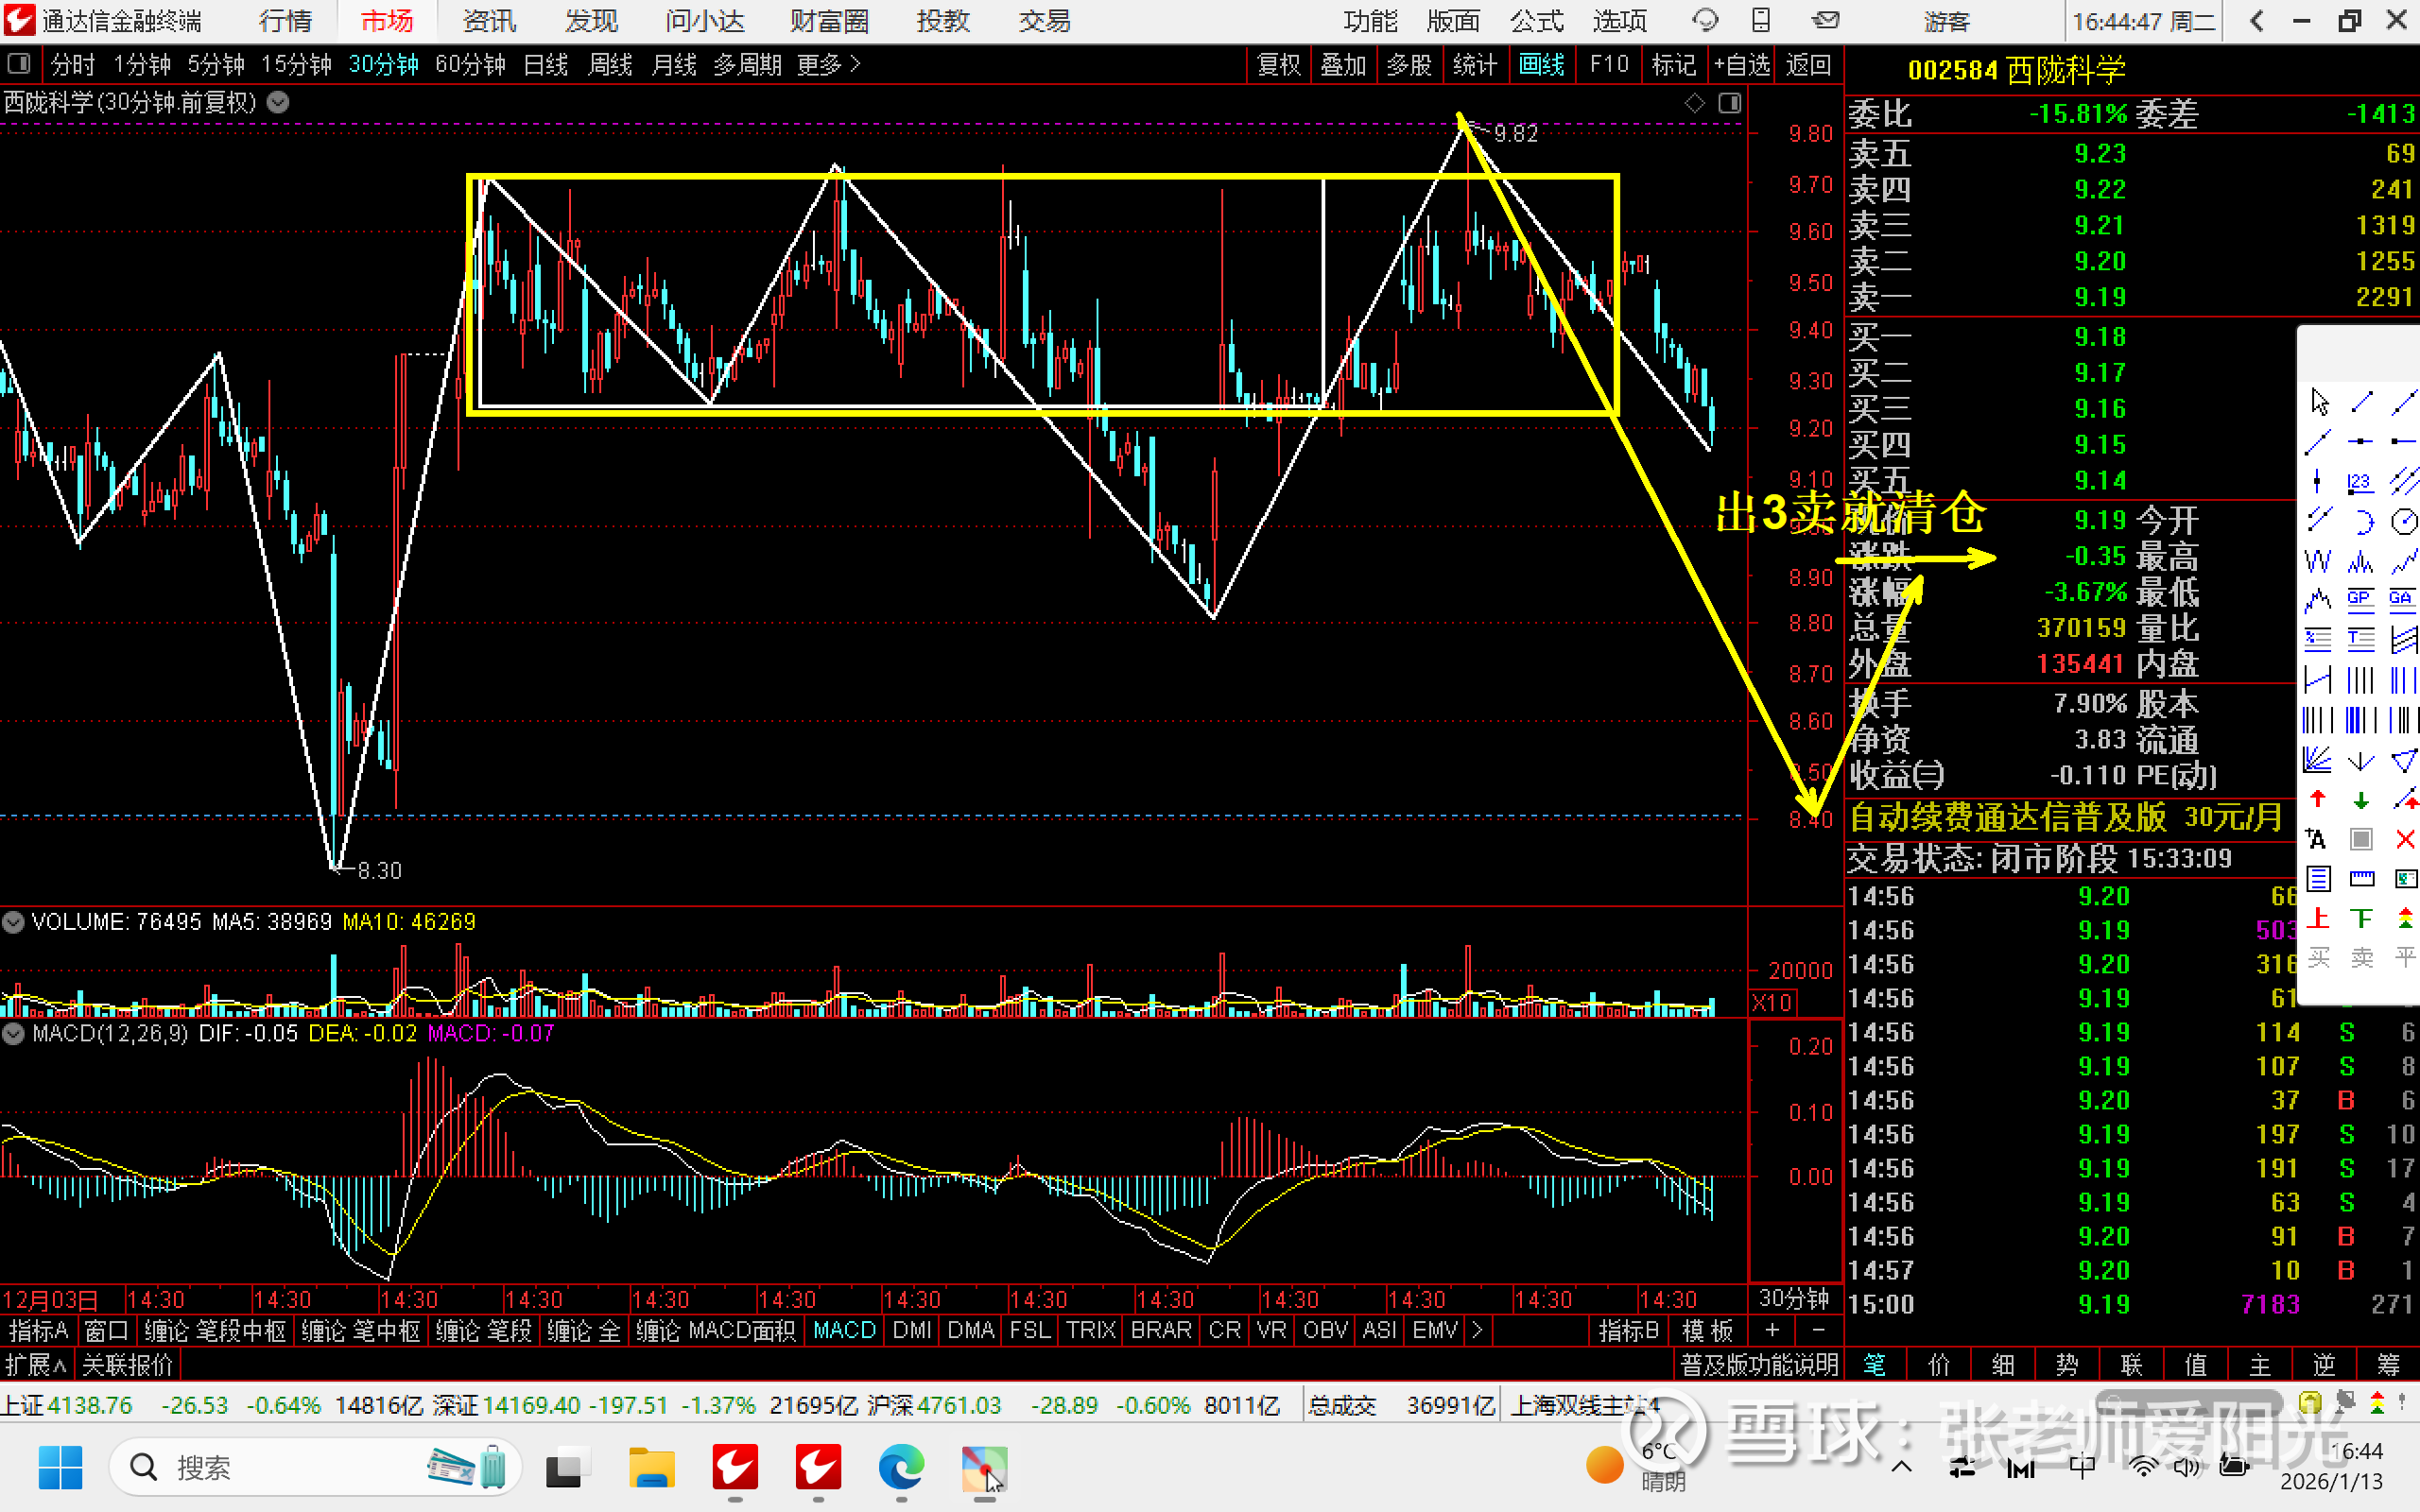Select the text annotation tool
Screen dimensions: 2420x1512
click(x=2317, y=839)
